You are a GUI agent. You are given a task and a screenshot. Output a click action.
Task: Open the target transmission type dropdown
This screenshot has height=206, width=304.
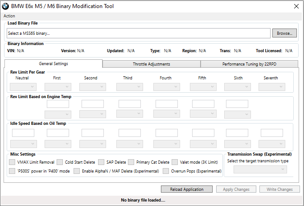[260, 169]
